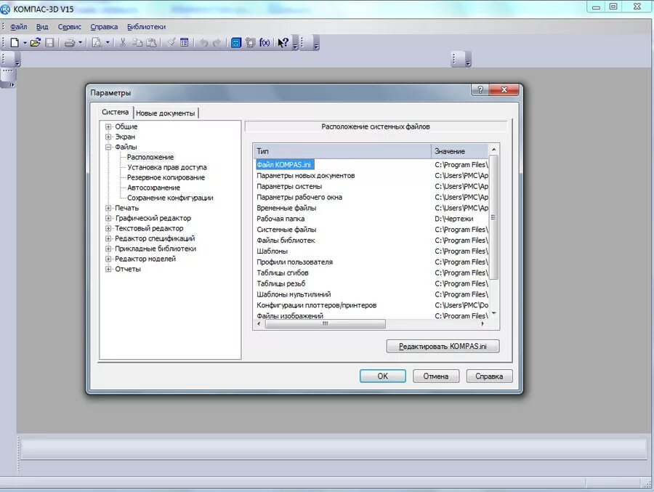Expand the Редактор спецификаций tree node
The image size is (654, 492).
click(x=108, y=238)
